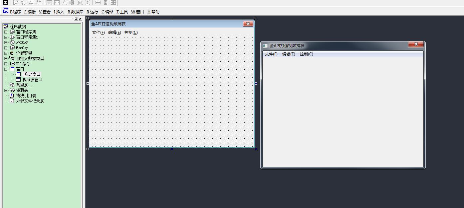The height and width of the screenshot is (208, 464).
Task: Select the AVICAP tree item
Action: [x=22, y=42]
